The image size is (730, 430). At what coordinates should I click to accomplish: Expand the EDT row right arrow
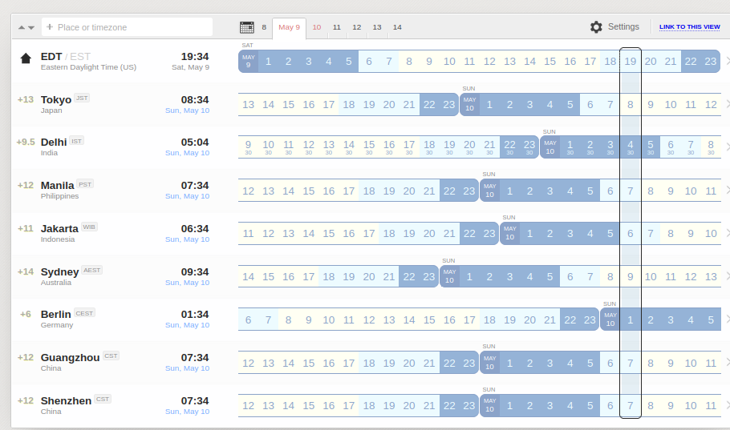(x=728, y=61)
